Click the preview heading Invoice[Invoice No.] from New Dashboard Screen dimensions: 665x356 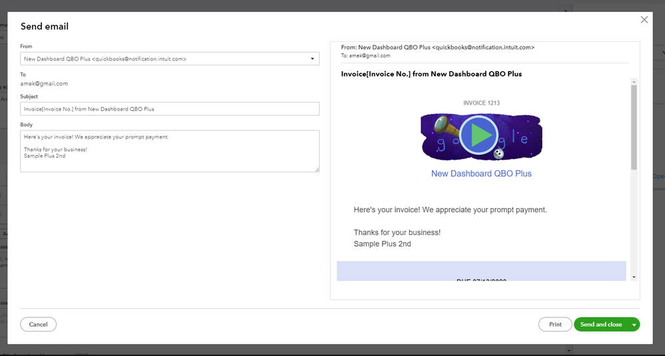[431, 74]
